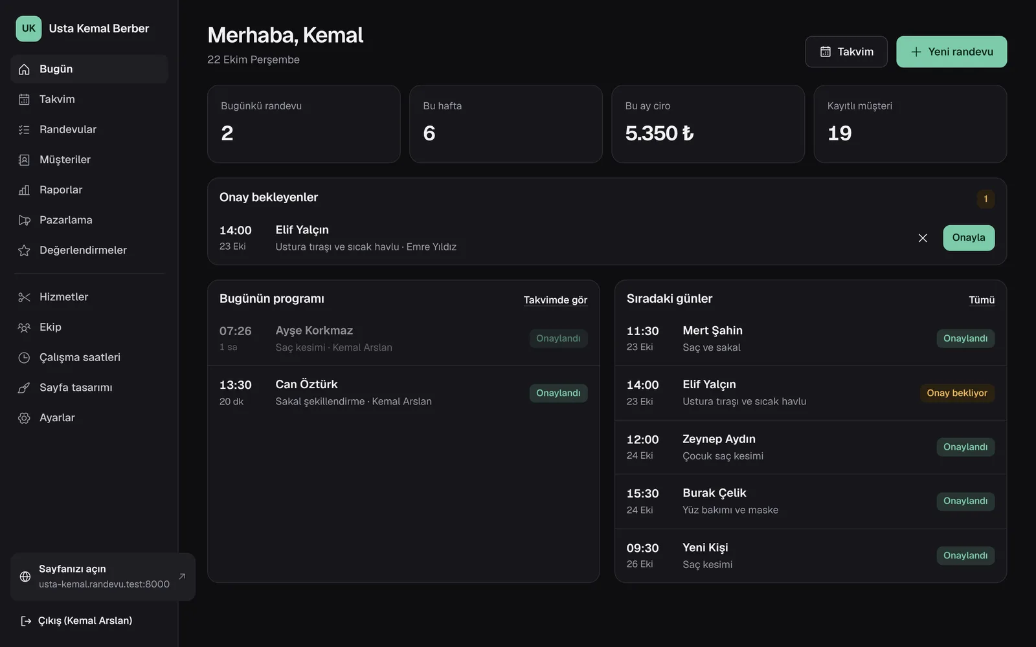The image size is (1036, 647).
Task: Open Mert Şahin's 11:30 appointment
Action: pyautogui.click(x=811, y=338)
